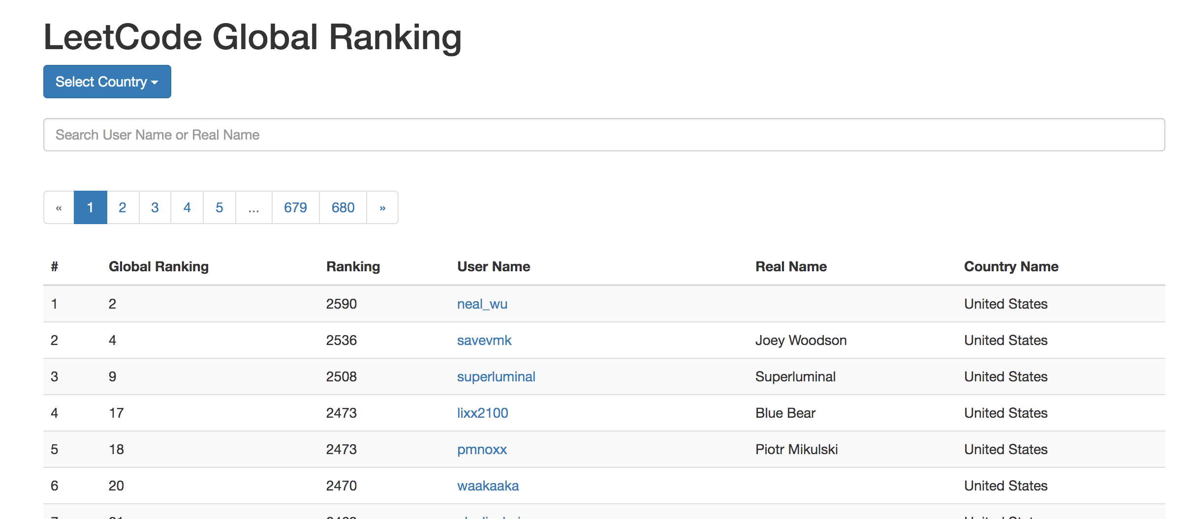Click United States in waakaaka row
Viewport: 1191px width, 519px height.
pos(1005,486)
